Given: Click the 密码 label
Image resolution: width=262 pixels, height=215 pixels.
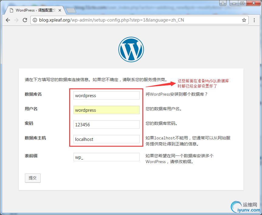Looking at the screenshot, I should (x=29, y=123).
